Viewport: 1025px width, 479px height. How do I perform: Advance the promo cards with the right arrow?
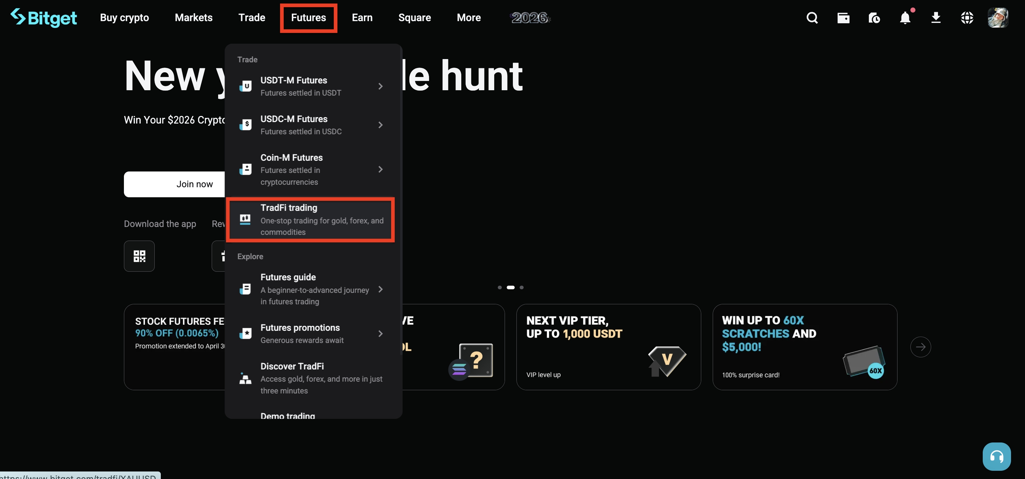pos(921,347)
